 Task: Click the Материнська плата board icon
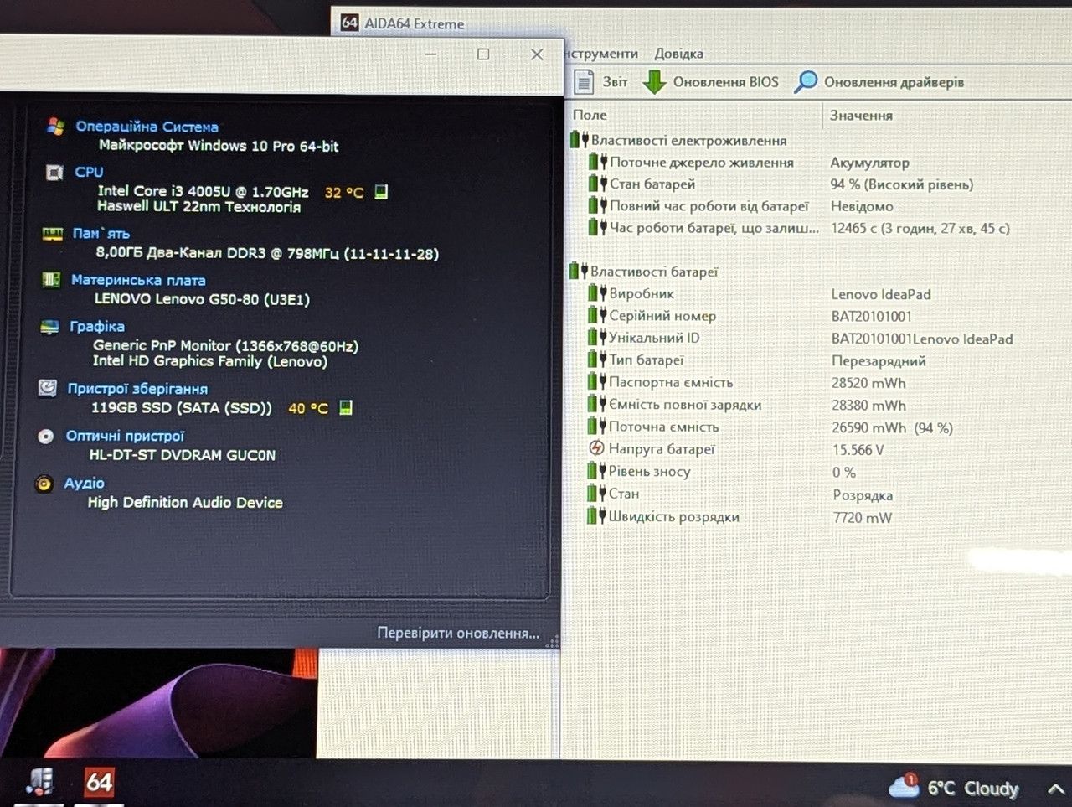(x=51, y=280)
